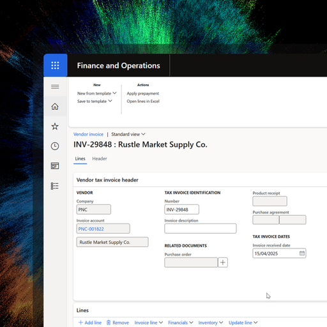
Task: Click second Purchase agreement field
Action: pos(293,220)
